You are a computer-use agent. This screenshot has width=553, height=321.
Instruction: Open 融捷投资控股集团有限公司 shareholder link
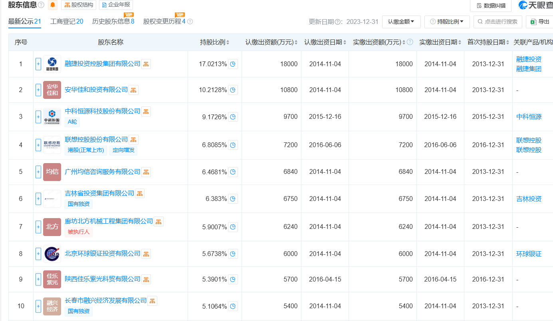coord(103,64)
